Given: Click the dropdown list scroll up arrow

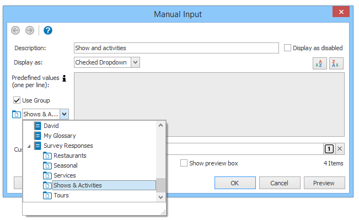Looking at the screenshot, I should 160,125.
